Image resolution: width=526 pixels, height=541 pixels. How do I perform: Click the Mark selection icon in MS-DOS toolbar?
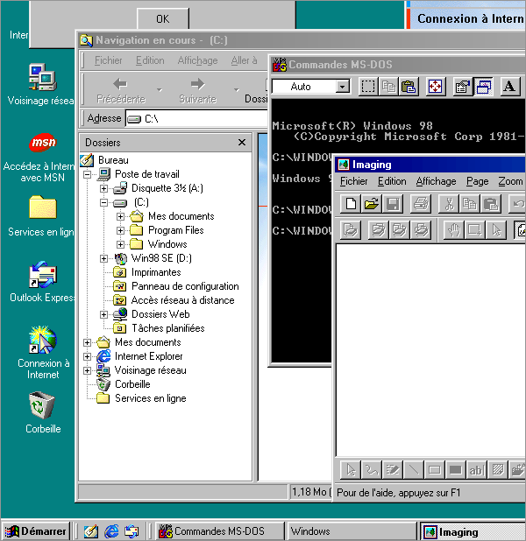tap(367, 87)
